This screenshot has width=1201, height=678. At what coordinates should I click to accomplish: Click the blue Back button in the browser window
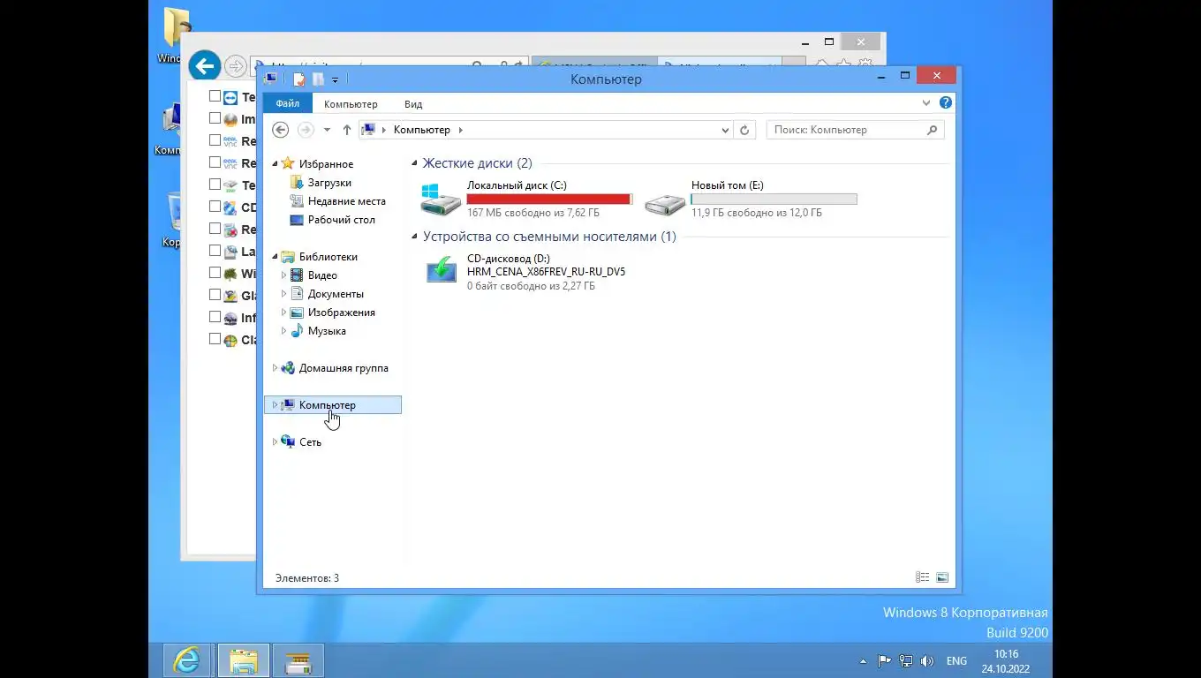point(204,66)
